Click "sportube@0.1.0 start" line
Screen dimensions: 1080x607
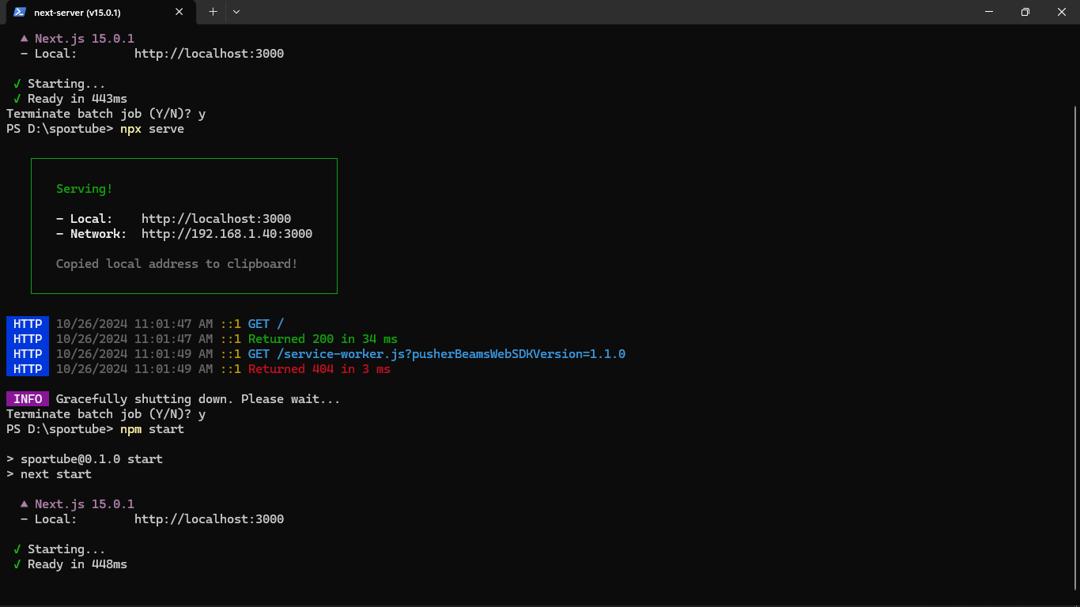(85, 459)
